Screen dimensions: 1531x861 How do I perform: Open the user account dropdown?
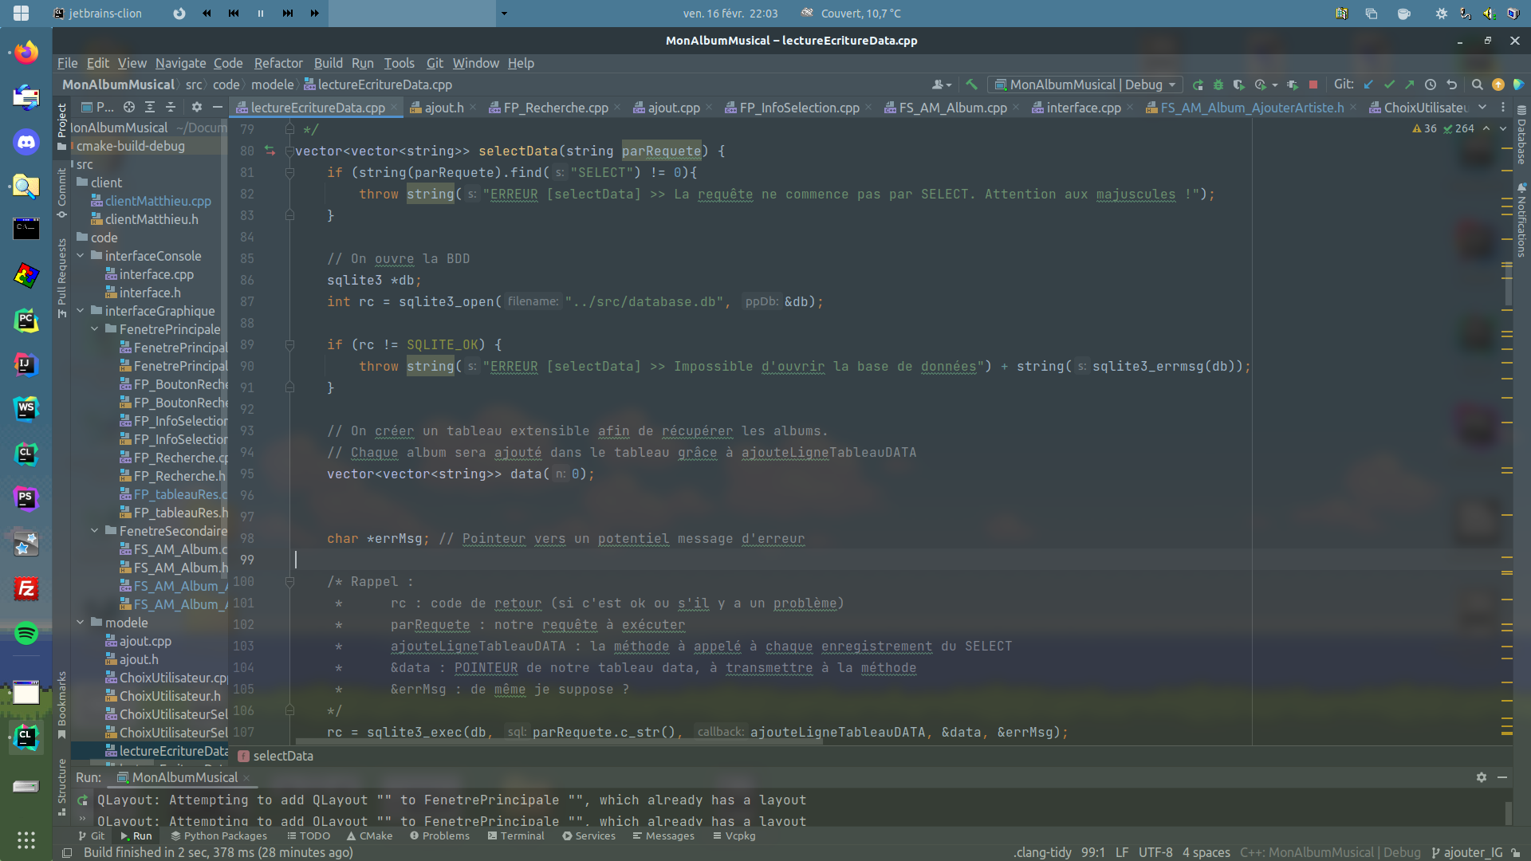(942, 85)
